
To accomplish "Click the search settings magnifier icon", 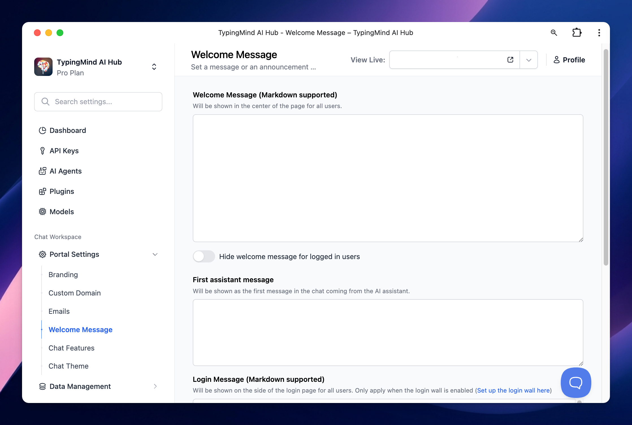I will 46,102.
